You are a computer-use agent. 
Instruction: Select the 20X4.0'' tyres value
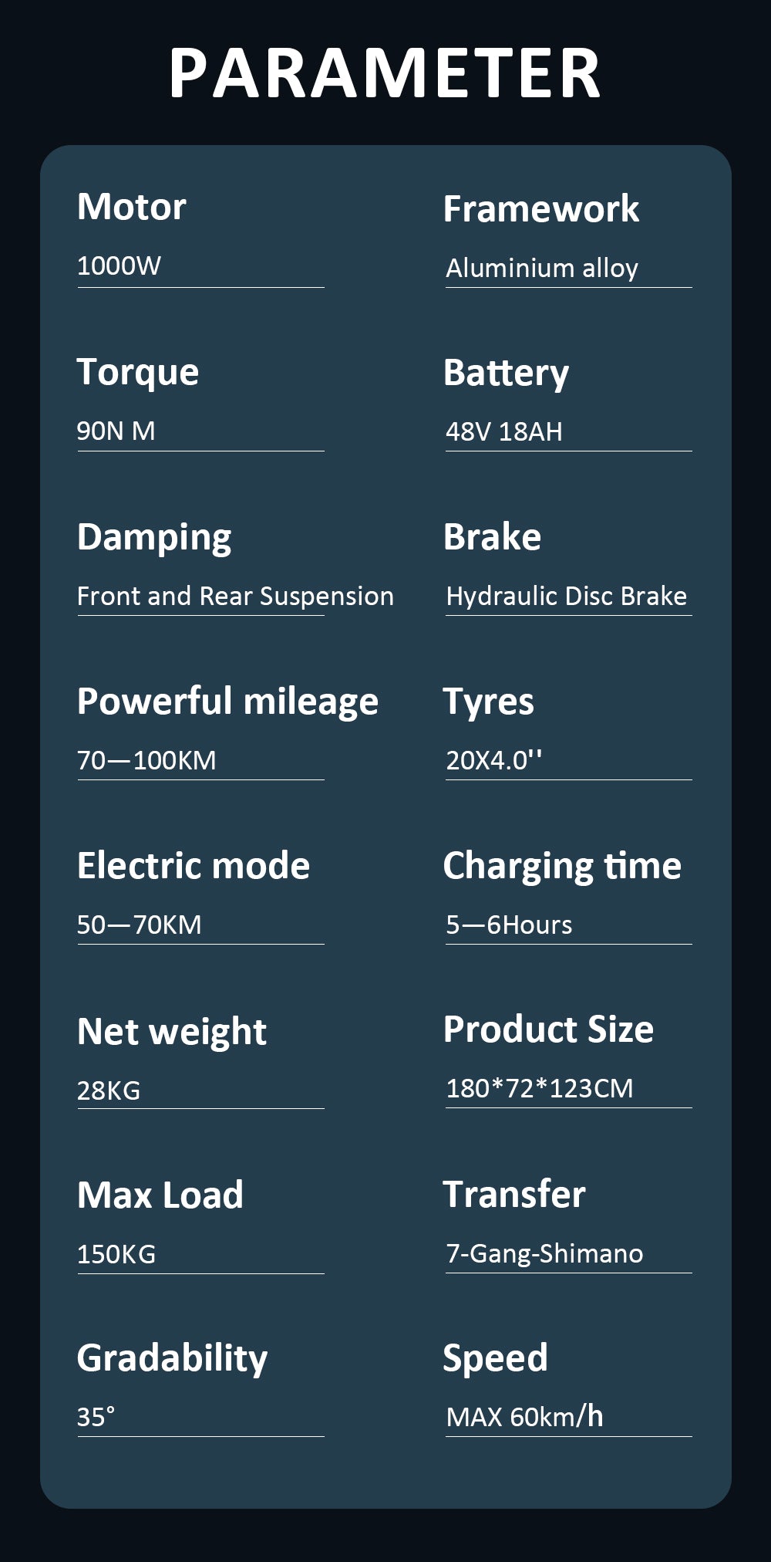pos(494,760)
